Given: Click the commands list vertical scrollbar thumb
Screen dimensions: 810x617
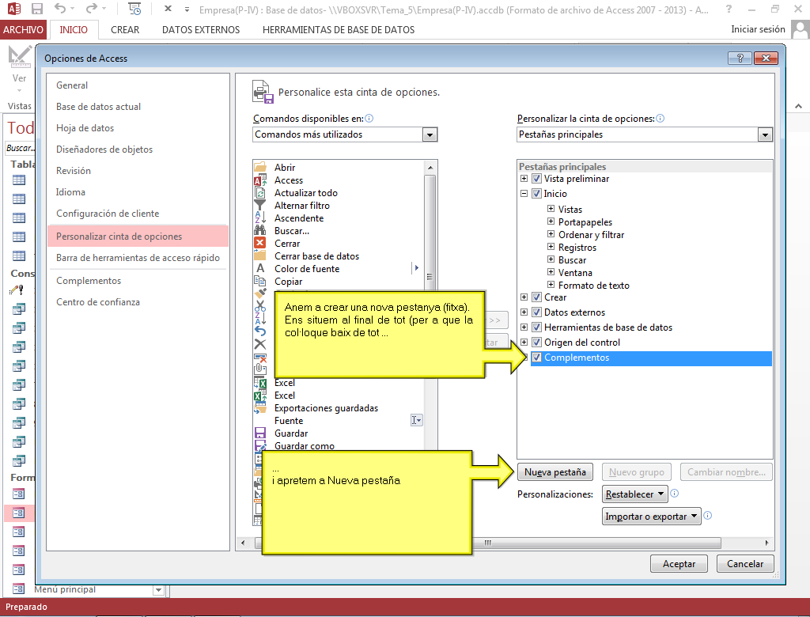Looking at the screenshot, I should tap(430, 233).
